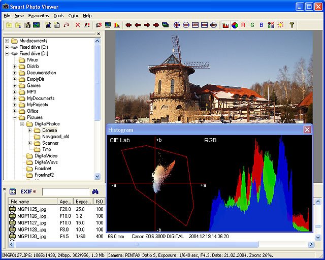Image resolution: width=325 pixels, height=260 pixels.
Task: Click the zoom in magnifier toolbar icon
Action: click(177, 25)
